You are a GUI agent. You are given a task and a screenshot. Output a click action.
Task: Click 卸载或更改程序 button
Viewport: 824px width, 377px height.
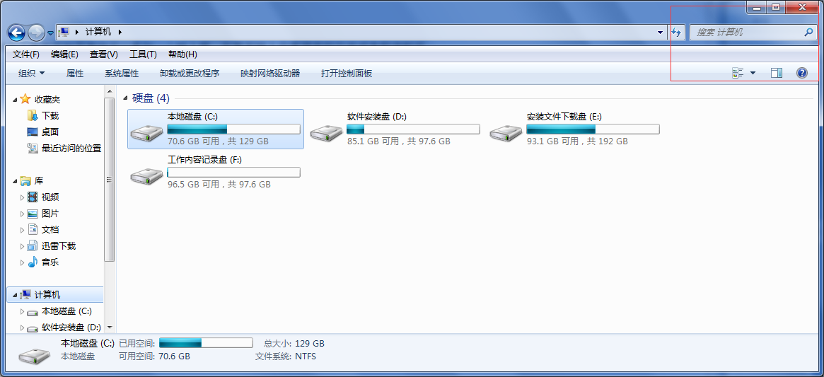190,73
